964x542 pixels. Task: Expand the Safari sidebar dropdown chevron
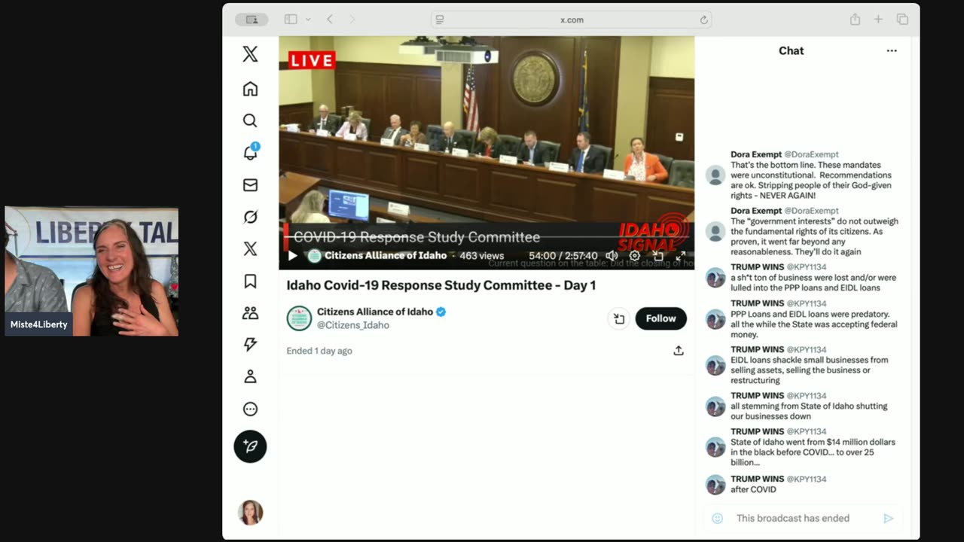(x=308, y=20)
